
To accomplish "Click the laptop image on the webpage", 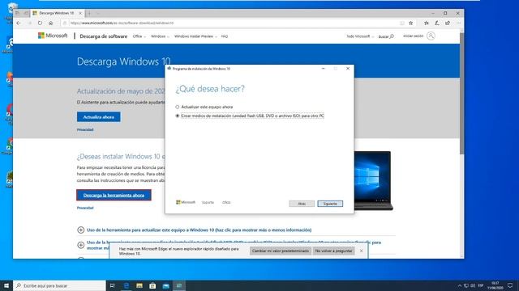I will tap(373, 180).
